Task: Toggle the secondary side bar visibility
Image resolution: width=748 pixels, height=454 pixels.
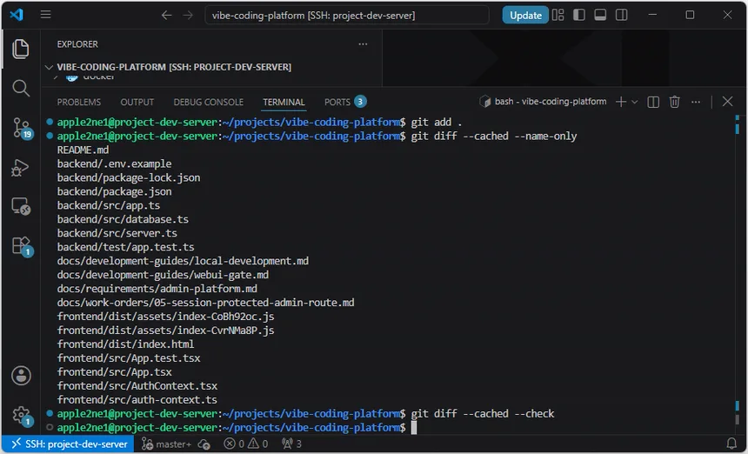Action: pyautogui.click(x=621, y=16)
